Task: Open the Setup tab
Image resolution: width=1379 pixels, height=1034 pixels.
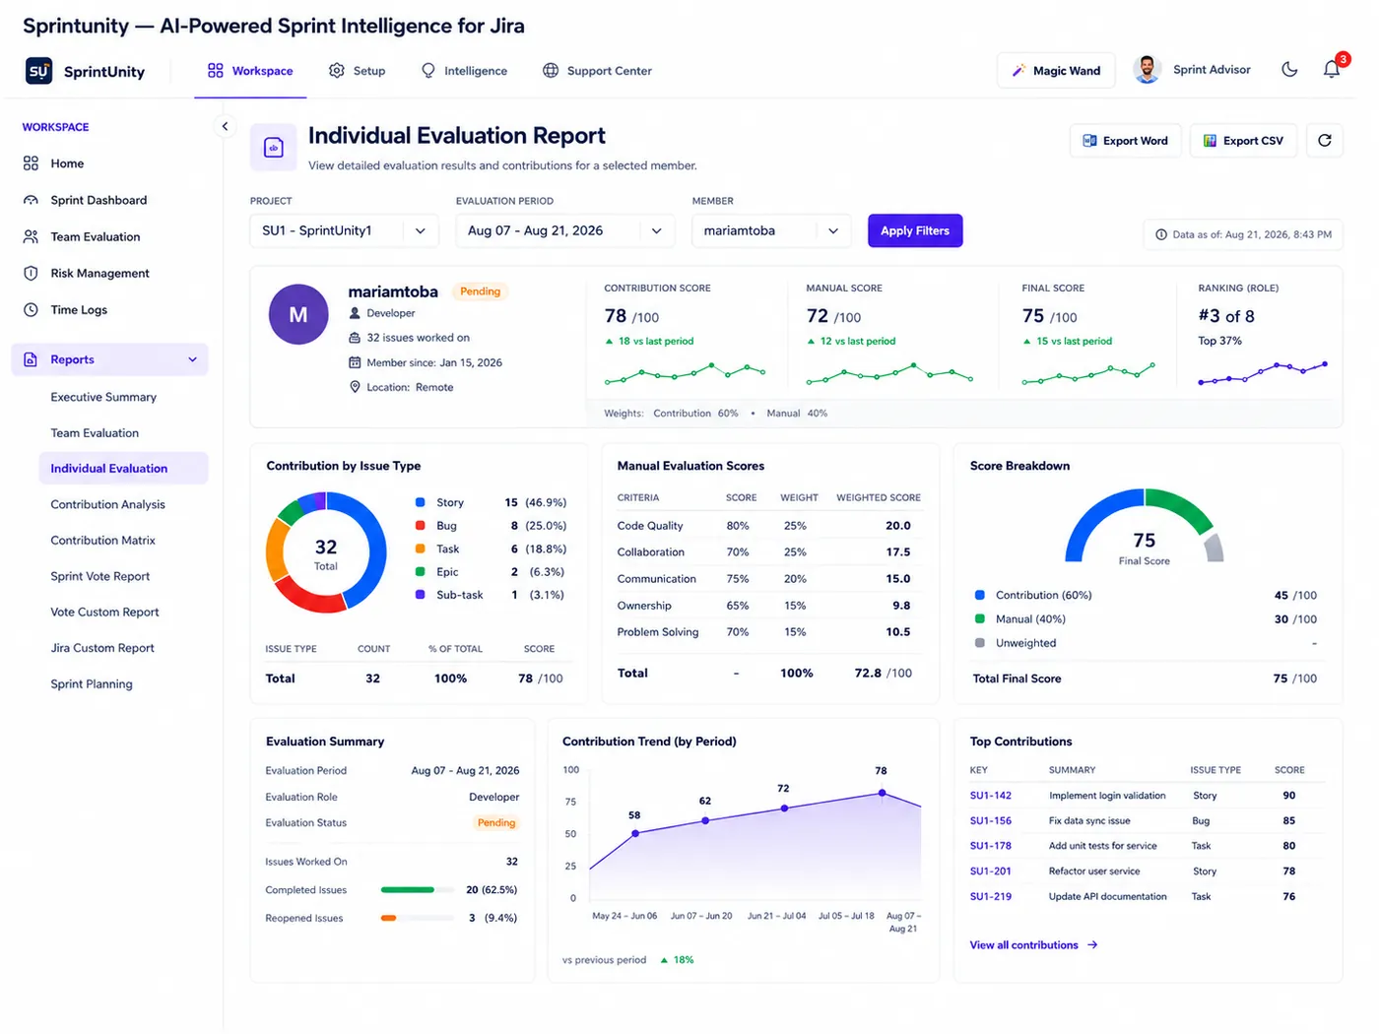Action: (x=358, y=71)
